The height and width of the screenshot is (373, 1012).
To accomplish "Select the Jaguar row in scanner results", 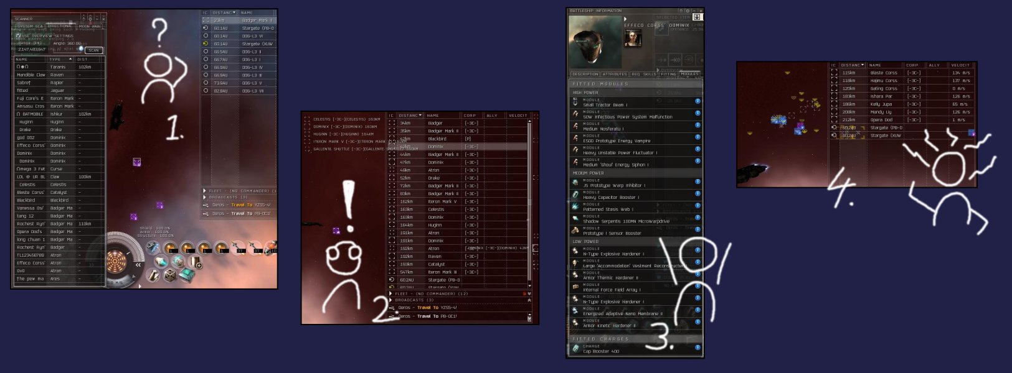I will point(59,90).
